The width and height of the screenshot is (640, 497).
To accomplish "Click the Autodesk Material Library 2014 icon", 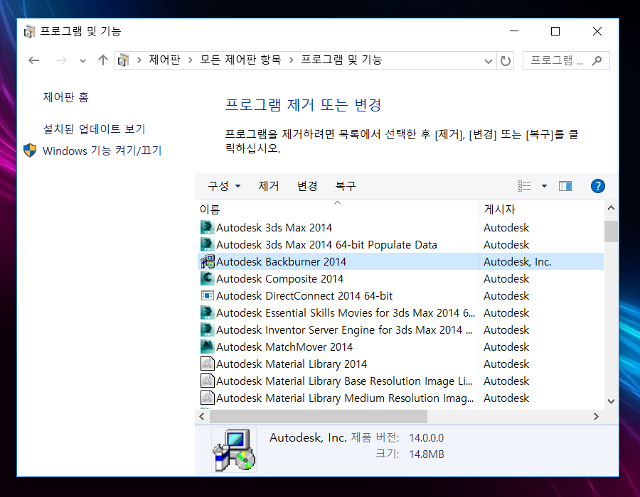I will coord(208,364).
